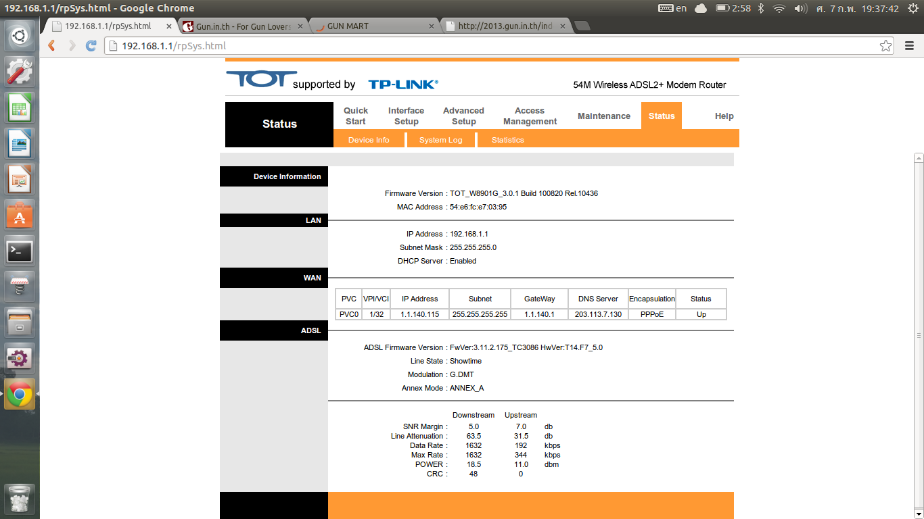Screen dimensions: 924x519
Task: Reload the router status page
Action: (x=91, y=46)
